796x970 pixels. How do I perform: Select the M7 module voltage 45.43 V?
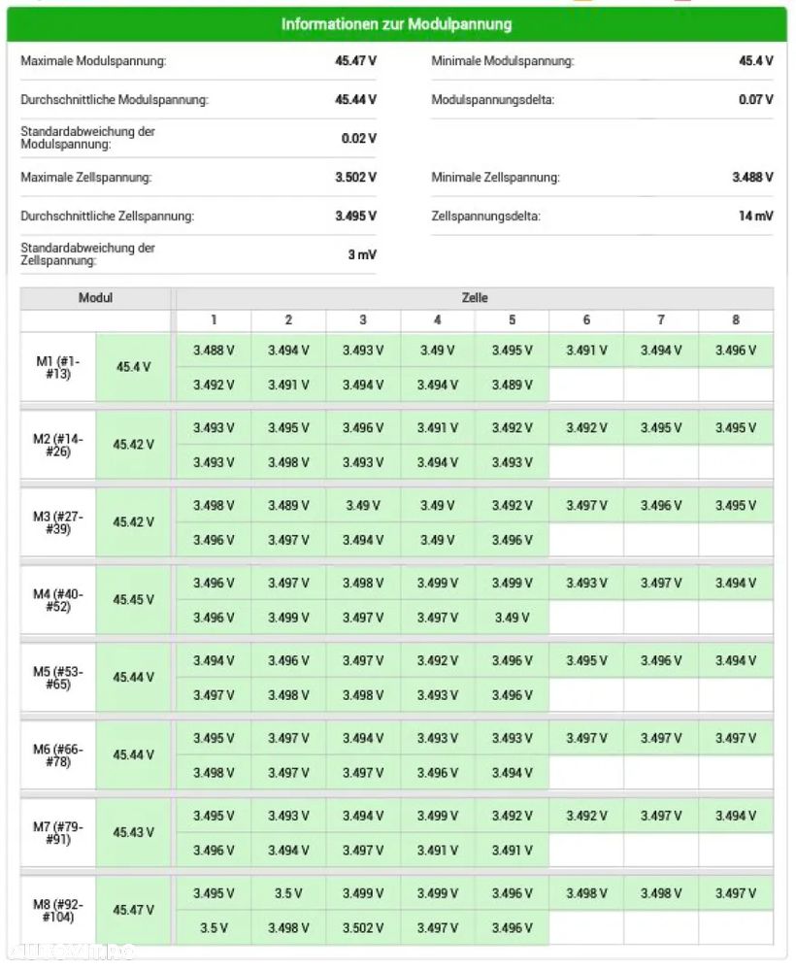click(x=134, y=832)
